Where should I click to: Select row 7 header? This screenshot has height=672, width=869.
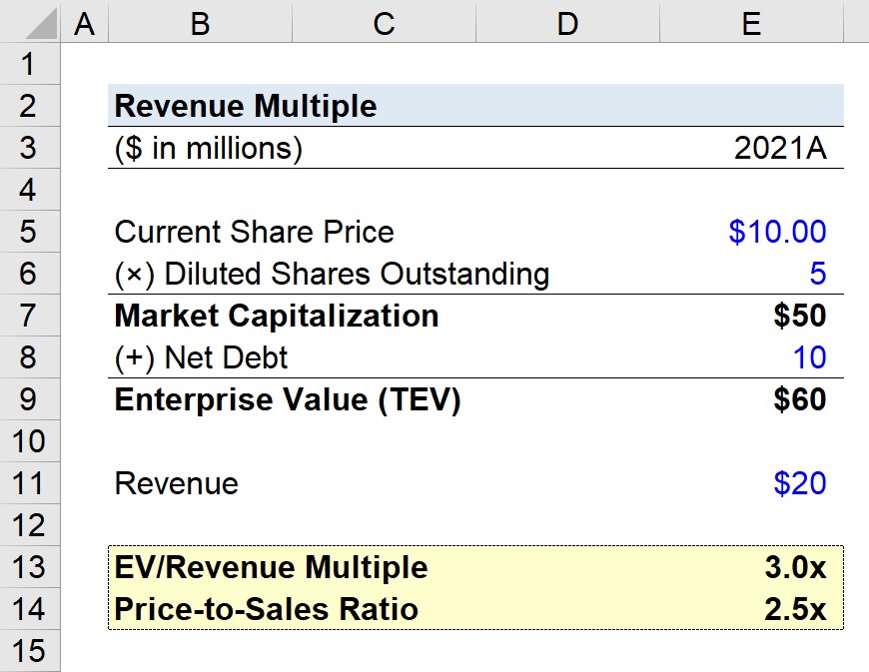click(x=30, y=316)
